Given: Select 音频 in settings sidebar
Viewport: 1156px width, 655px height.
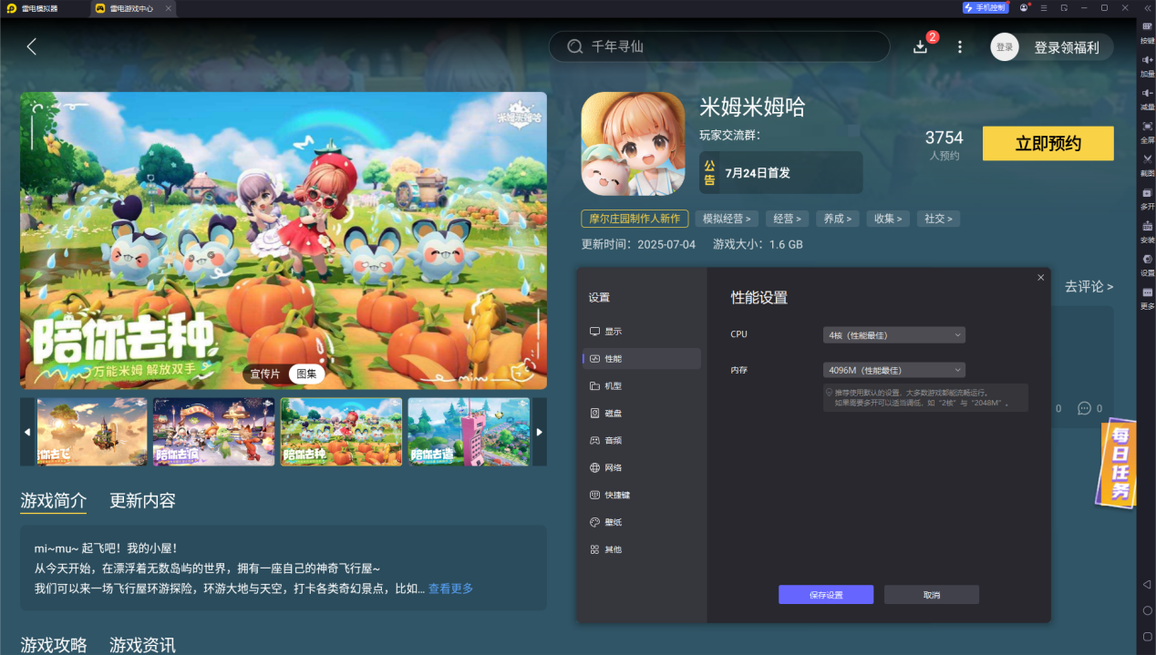Looking at the screenshot, I should point(642,441).
